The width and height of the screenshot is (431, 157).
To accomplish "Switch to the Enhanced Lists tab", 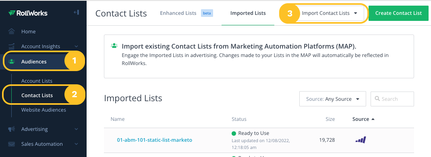I will click(178, 13).
